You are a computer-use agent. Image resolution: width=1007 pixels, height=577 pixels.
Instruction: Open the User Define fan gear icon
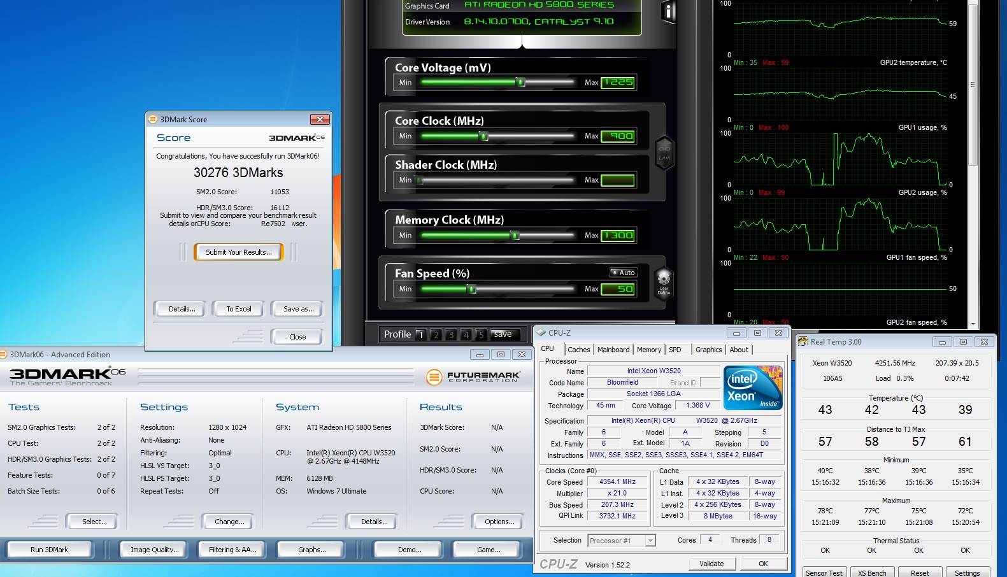(x=664, y=282)
